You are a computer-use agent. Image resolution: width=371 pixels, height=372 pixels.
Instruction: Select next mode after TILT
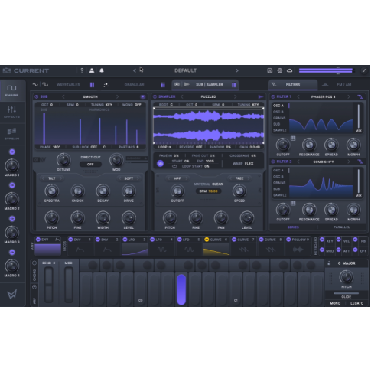[60, 178]
